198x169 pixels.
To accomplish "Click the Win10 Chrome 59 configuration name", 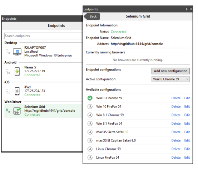I will (x=109, y=98).
